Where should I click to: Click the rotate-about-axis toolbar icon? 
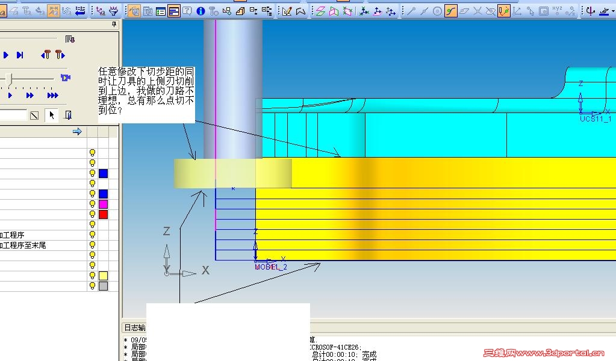tap(590, 11)
